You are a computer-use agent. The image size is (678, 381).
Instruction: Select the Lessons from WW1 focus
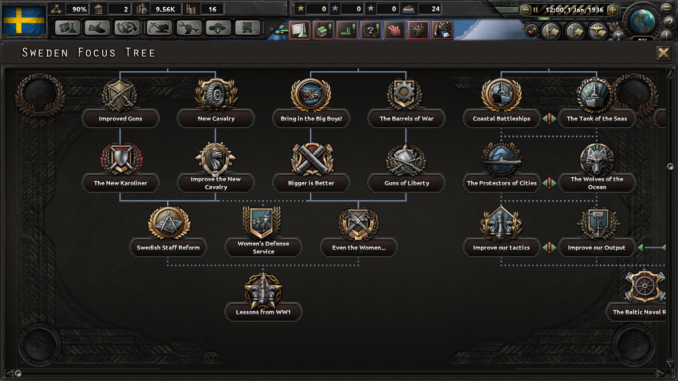(x=263, y=312)
